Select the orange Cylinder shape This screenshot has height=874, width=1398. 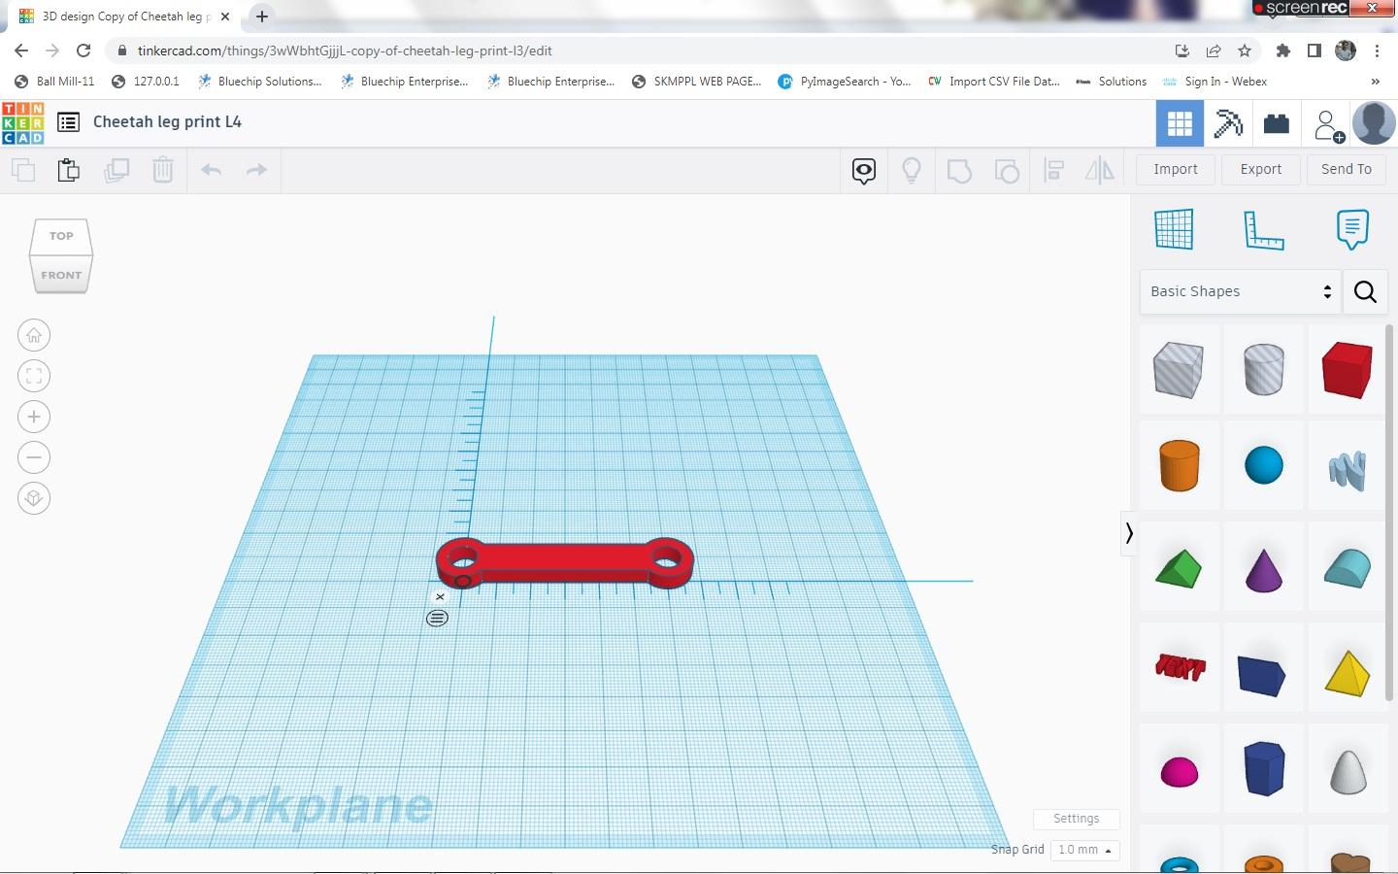click(1179, 465)
